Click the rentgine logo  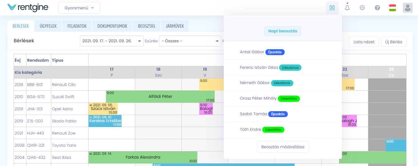tap(28, 7)
